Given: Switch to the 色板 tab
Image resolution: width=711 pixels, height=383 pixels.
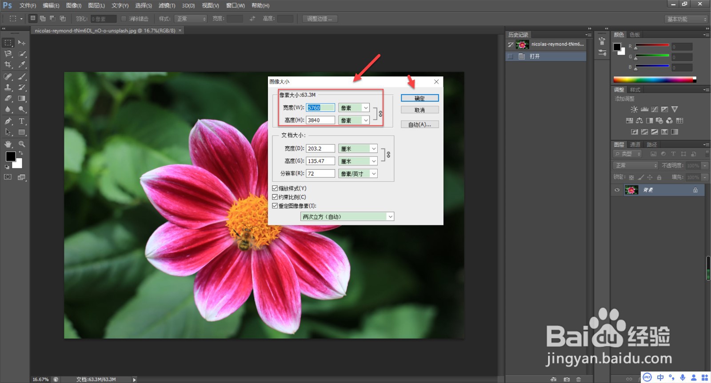Looking at the screenshot, I should (x=635, y=35).
